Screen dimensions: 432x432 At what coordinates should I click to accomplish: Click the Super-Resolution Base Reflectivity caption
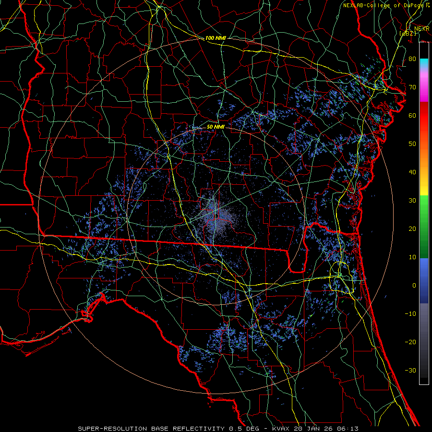tap(218, 429)
